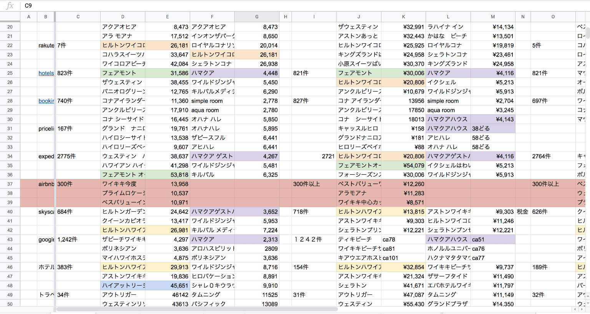Select the cell containing 20,014
Viewport: 590px width, 314px height.
click(257, 45)
